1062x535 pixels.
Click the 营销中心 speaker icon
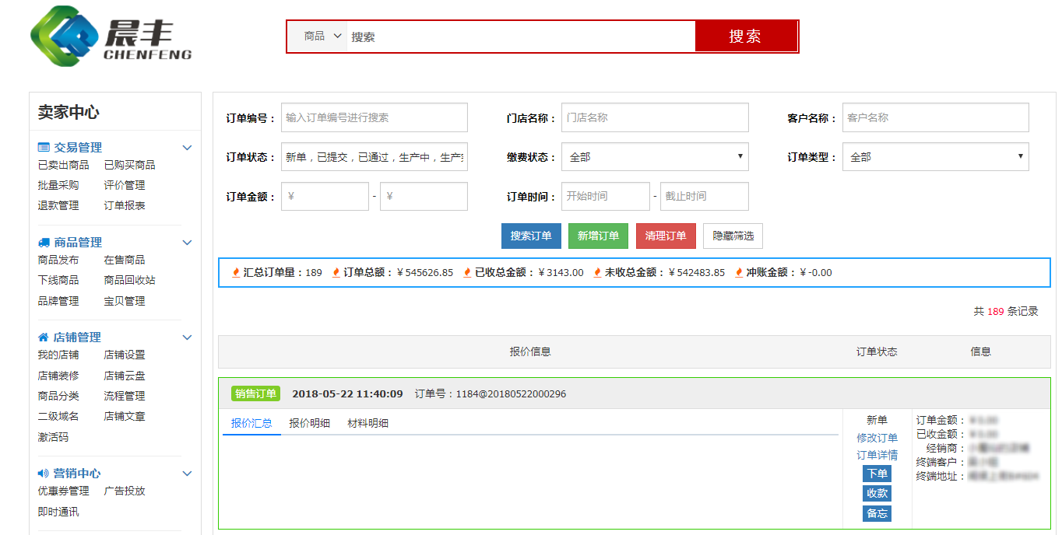[x=44, y=473]
